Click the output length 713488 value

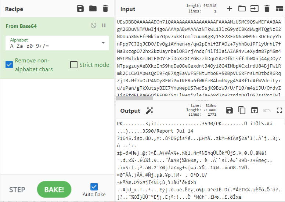[x=210, y=110]
